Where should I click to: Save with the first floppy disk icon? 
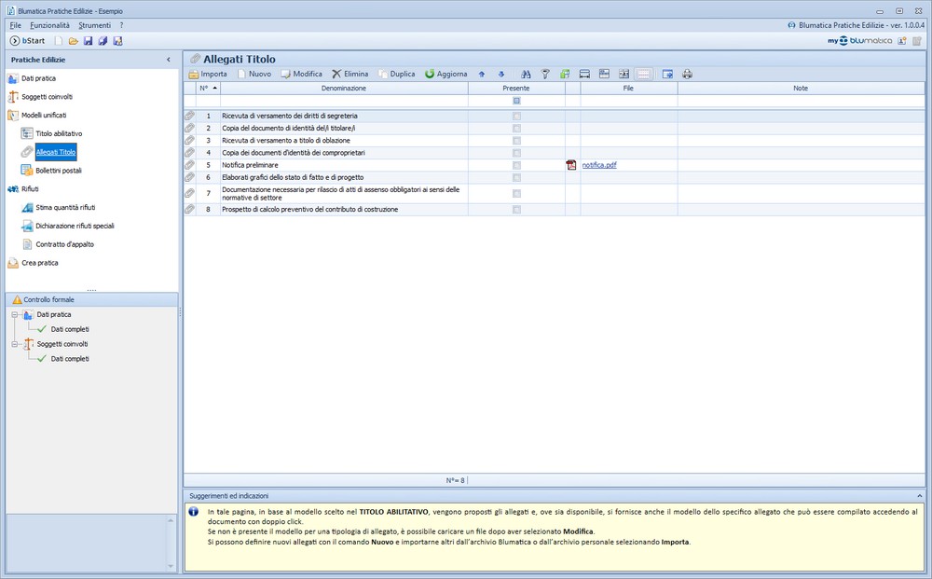88,41
